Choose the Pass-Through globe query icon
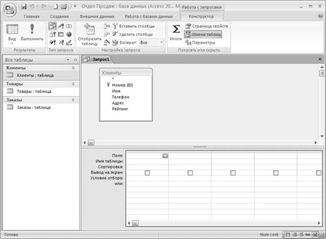The width and height of the screenshot is (326, 239). click(x=69, y=35)
